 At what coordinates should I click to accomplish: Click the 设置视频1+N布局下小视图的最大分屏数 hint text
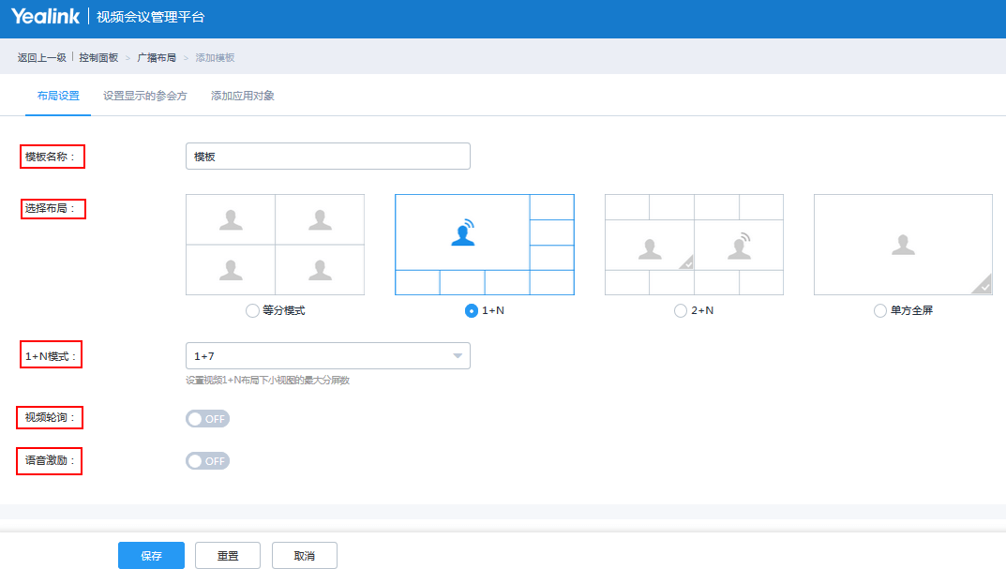point(267,381)
